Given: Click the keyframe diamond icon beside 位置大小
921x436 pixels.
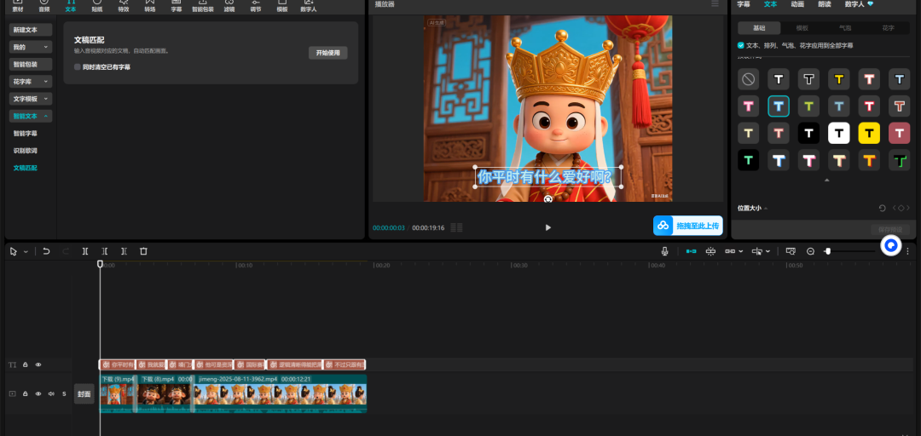Looking at the screenshot, I should (x=901, y=208).
